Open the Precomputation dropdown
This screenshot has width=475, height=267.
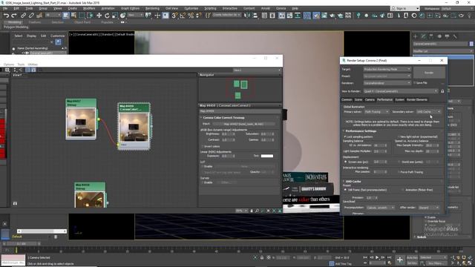[x=380, y=208]
